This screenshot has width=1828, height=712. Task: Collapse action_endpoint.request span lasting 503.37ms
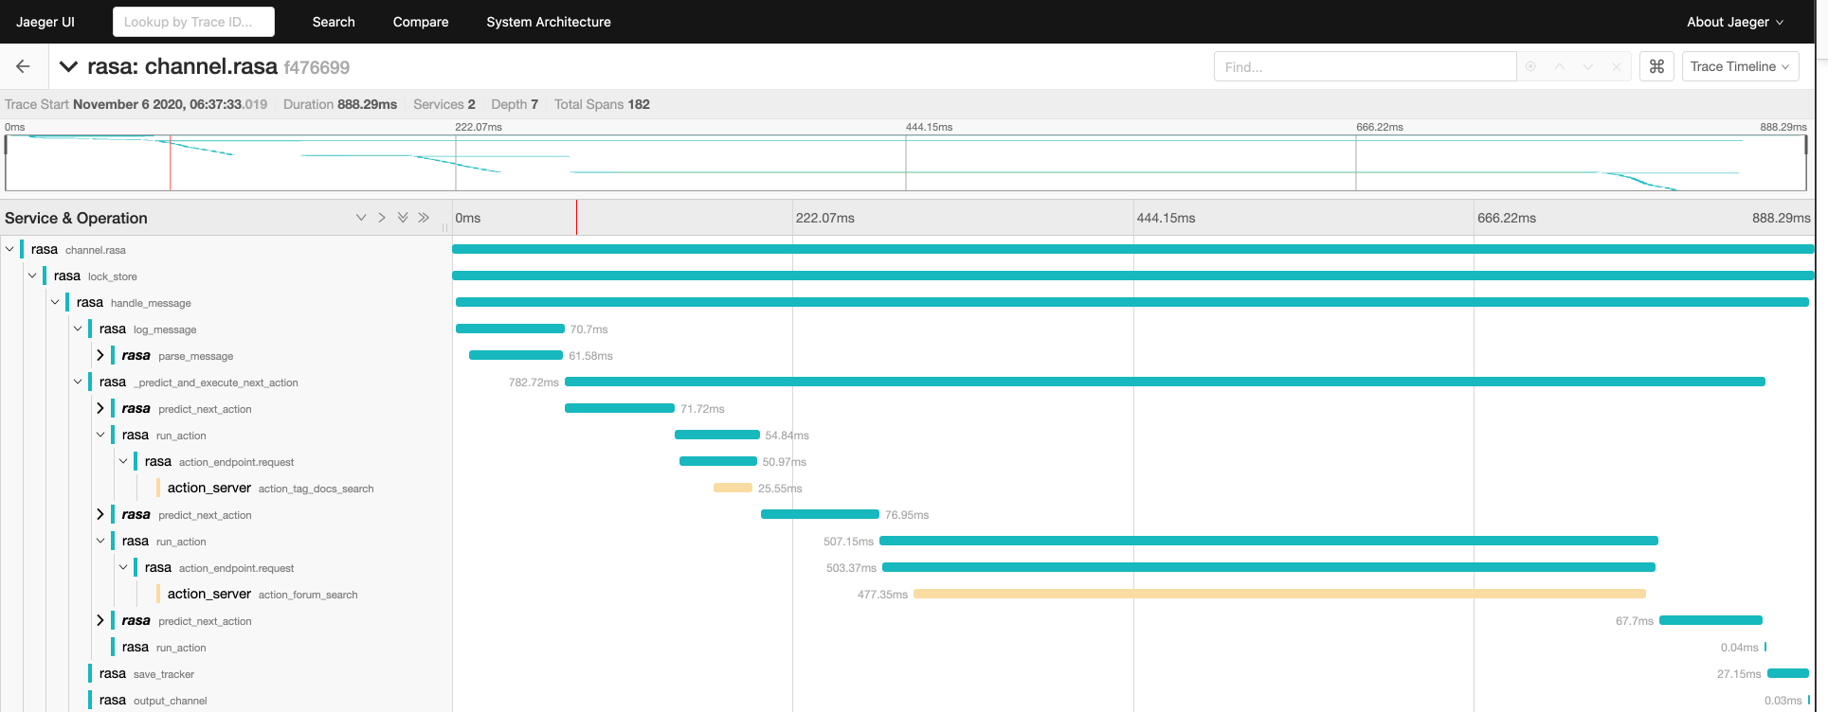point(123,567)
